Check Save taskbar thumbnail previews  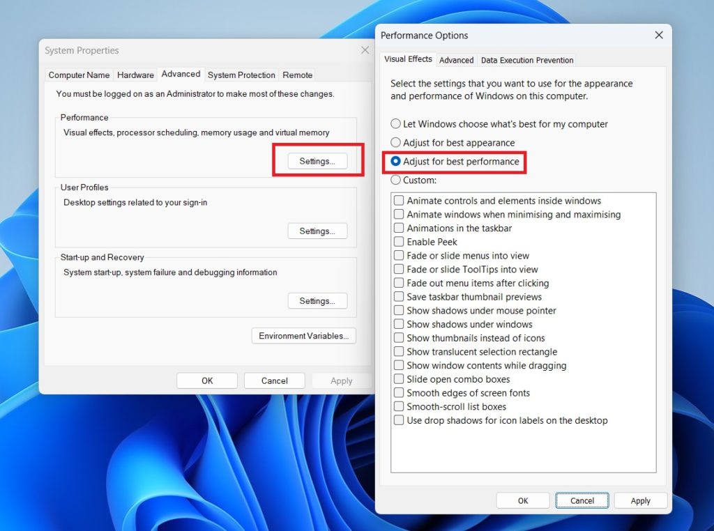[x=399, y=296]
